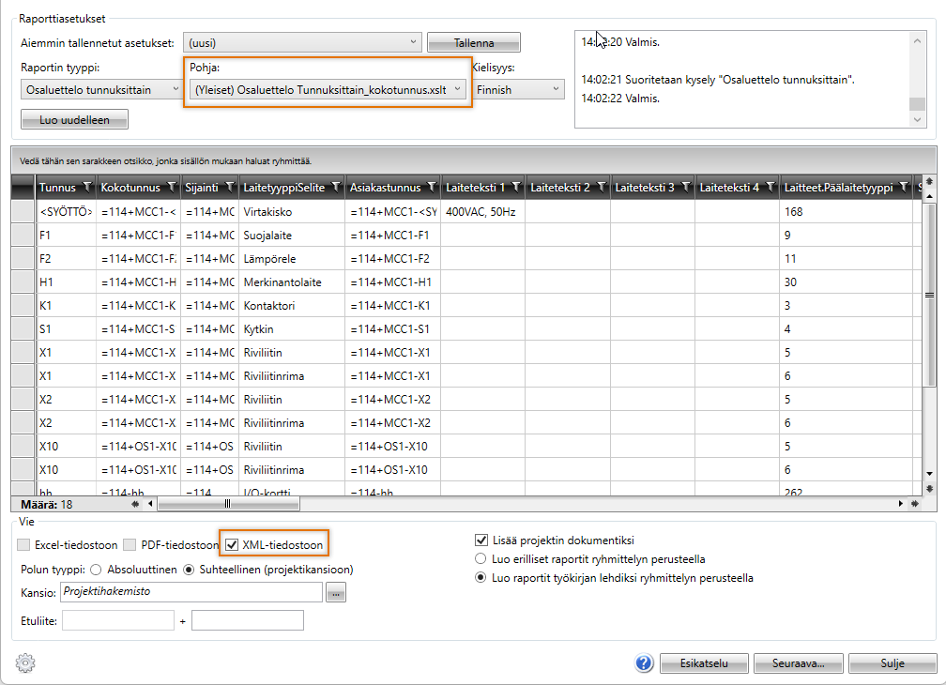Toggle Lisää projektin dokumentiksi checkbox

(x=482, y=540)
